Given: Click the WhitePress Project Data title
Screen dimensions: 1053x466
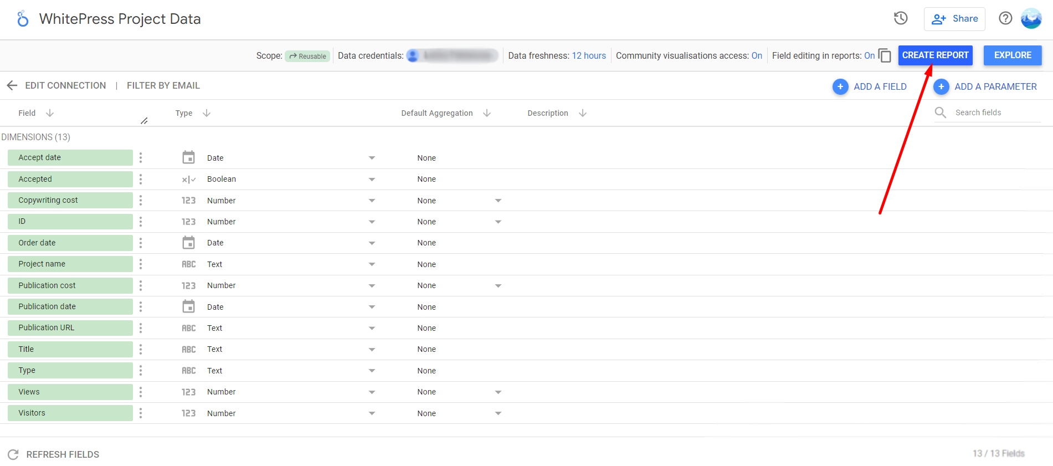Looking at the screenshot, I should [120, 19].
